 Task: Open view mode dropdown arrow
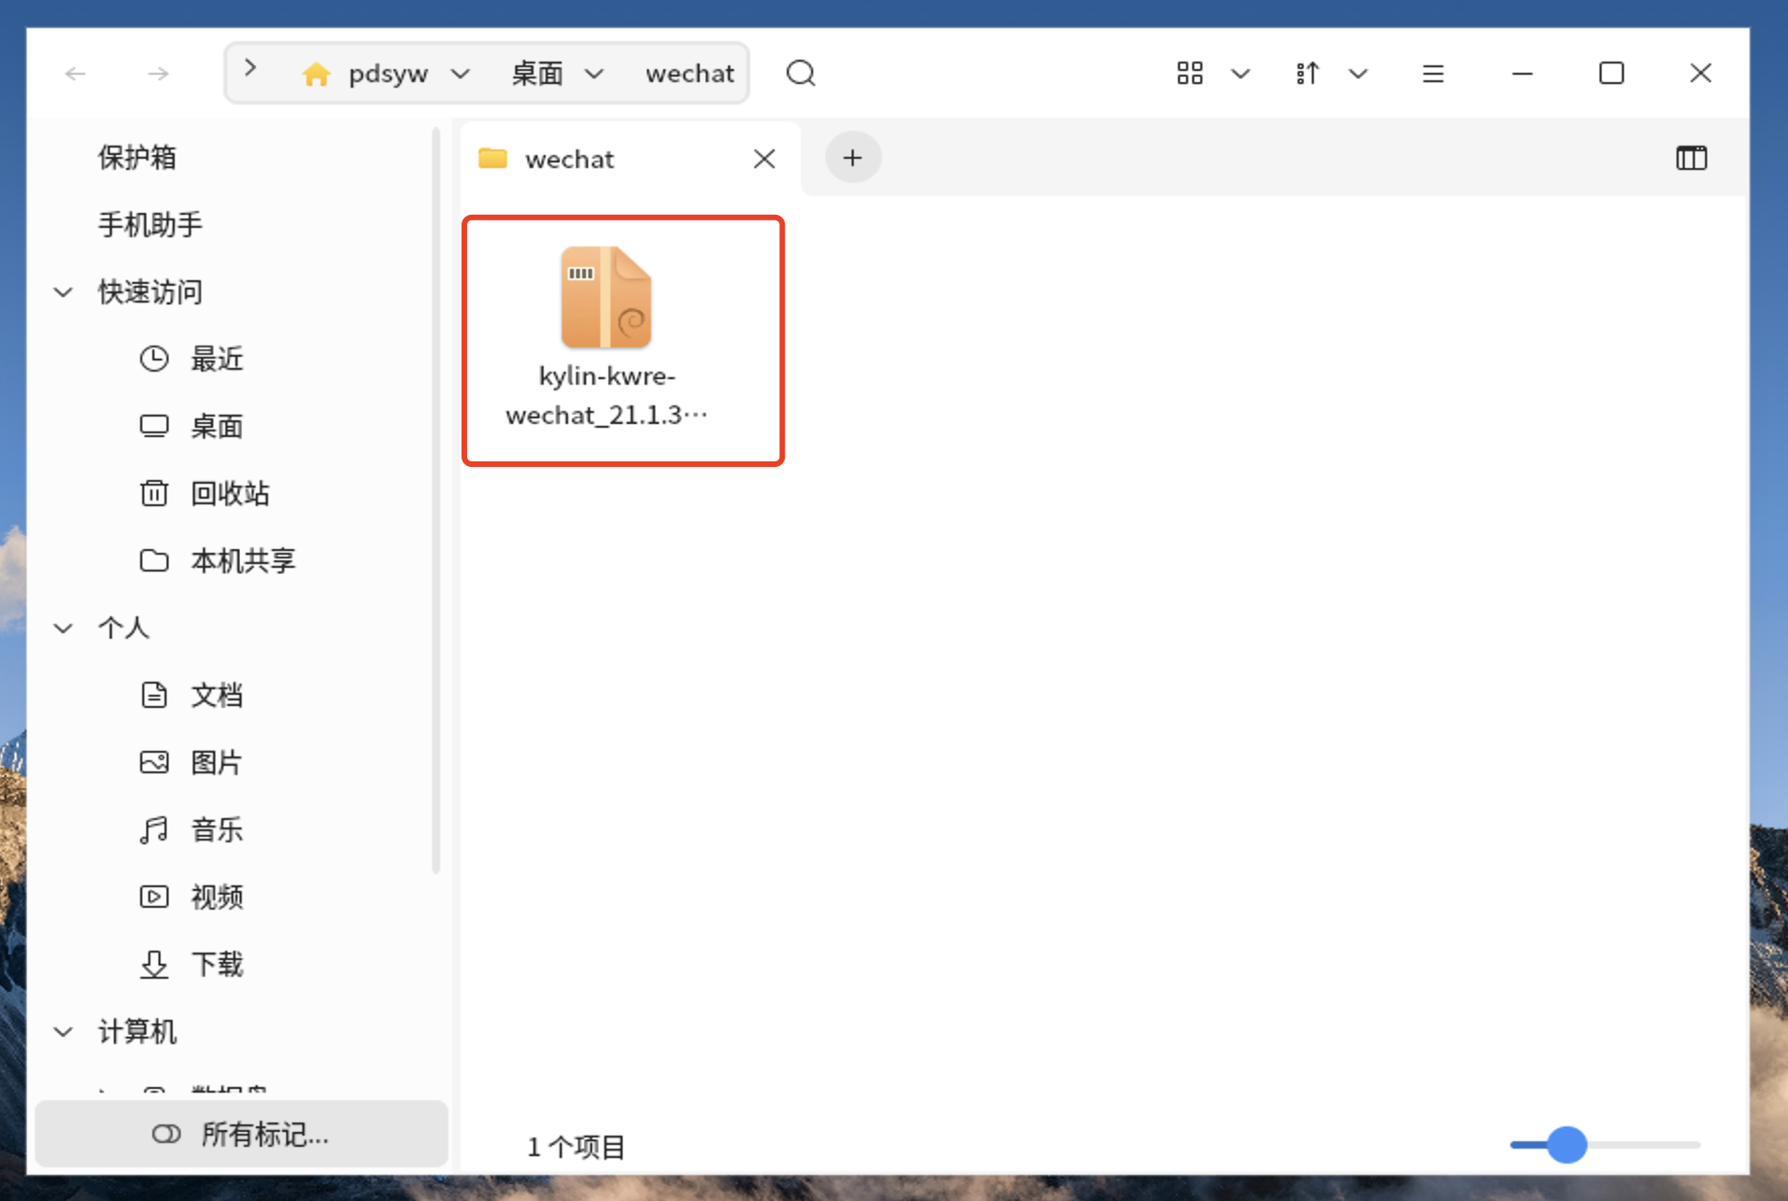tap(1241, 74)
